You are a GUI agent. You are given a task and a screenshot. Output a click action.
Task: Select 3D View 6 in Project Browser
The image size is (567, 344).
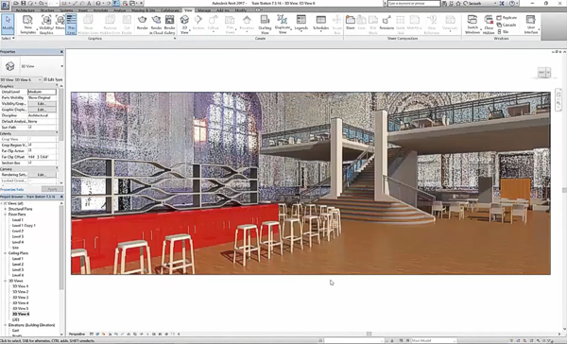[21, 314]
